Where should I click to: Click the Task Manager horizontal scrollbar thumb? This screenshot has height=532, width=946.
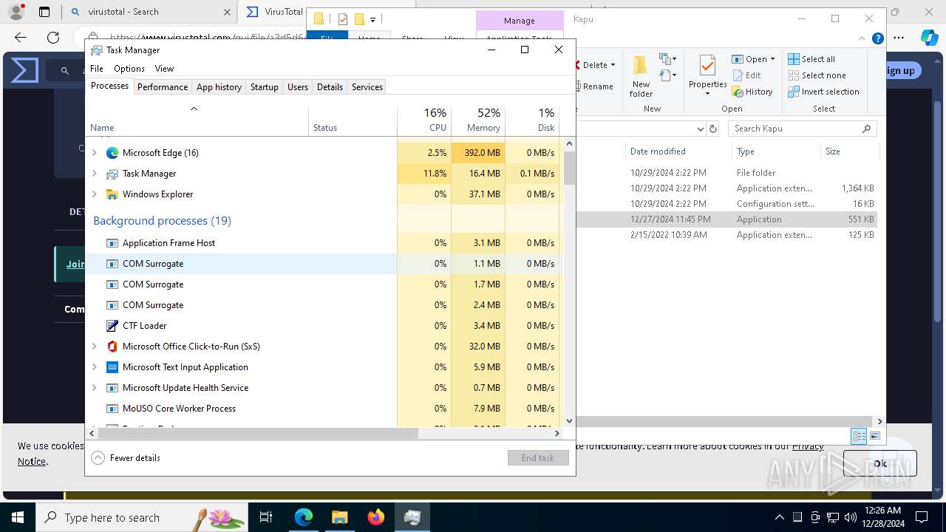(257, 434)
